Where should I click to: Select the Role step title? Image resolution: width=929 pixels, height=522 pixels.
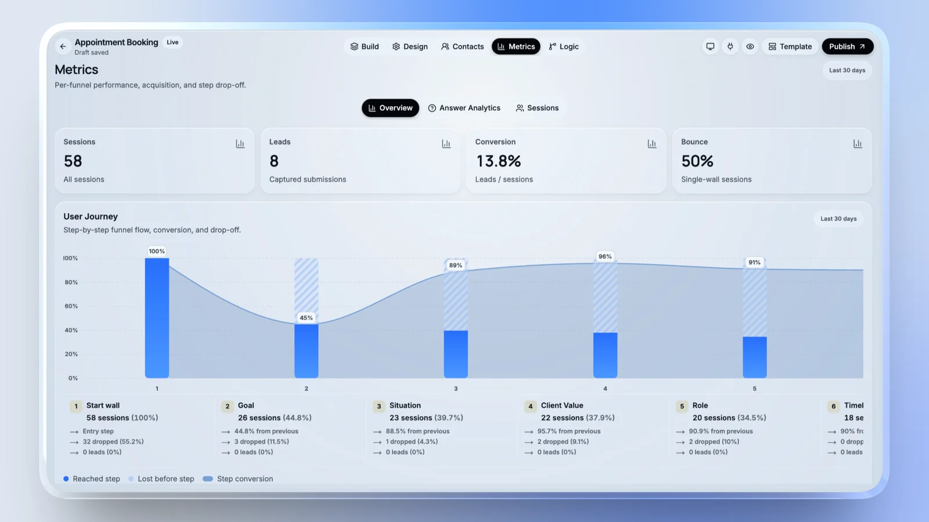(x=700, y=405)
